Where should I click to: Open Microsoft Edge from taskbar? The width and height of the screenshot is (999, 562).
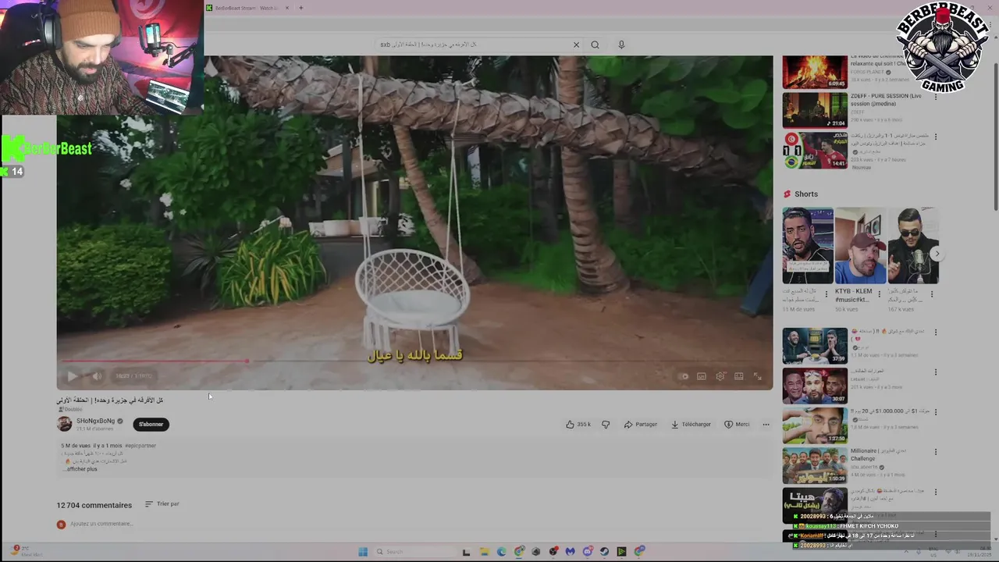pos(501,552)
